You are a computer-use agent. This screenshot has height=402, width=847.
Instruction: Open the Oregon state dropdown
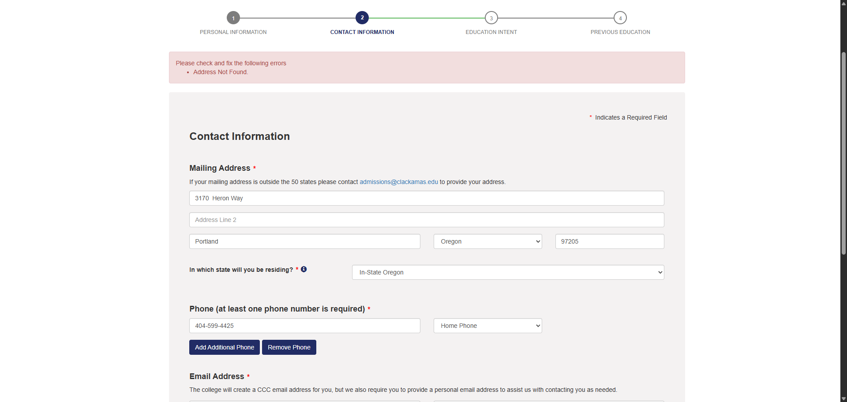click(x=487, y=241)
